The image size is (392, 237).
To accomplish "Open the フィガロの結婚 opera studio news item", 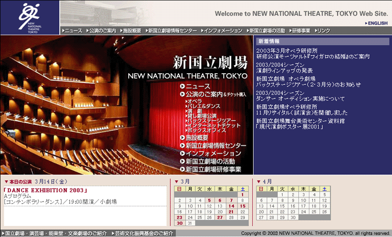I will 313,54.
